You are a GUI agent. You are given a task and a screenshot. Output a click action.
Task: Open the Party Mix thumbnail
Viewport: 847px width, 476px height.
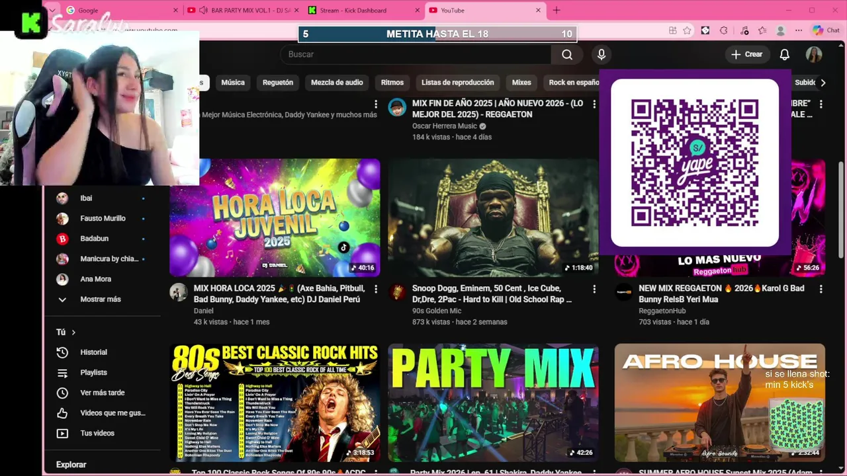(493, 403)
